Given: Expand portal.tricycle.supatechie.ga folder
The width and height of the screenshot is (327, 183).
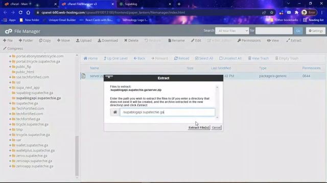Looking at the screenshot, I should pos(10,62).
